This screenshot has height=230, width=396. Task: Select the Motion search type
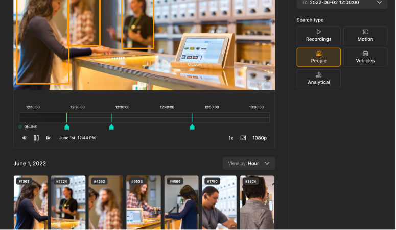click(x=365, y=36)
